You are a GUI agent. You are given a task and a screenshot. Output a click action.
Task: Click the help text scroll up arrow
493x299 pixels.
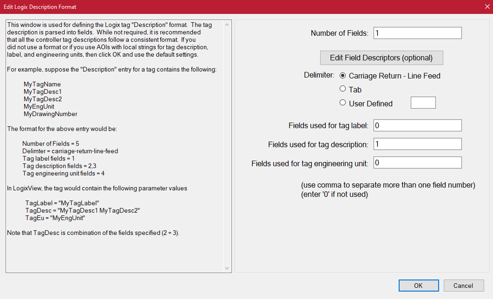227,25
